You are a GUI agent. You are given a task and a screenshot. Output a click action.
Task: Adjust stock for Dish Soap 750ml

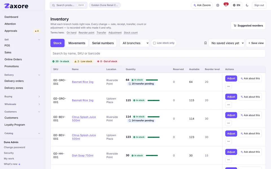[231, 152]
